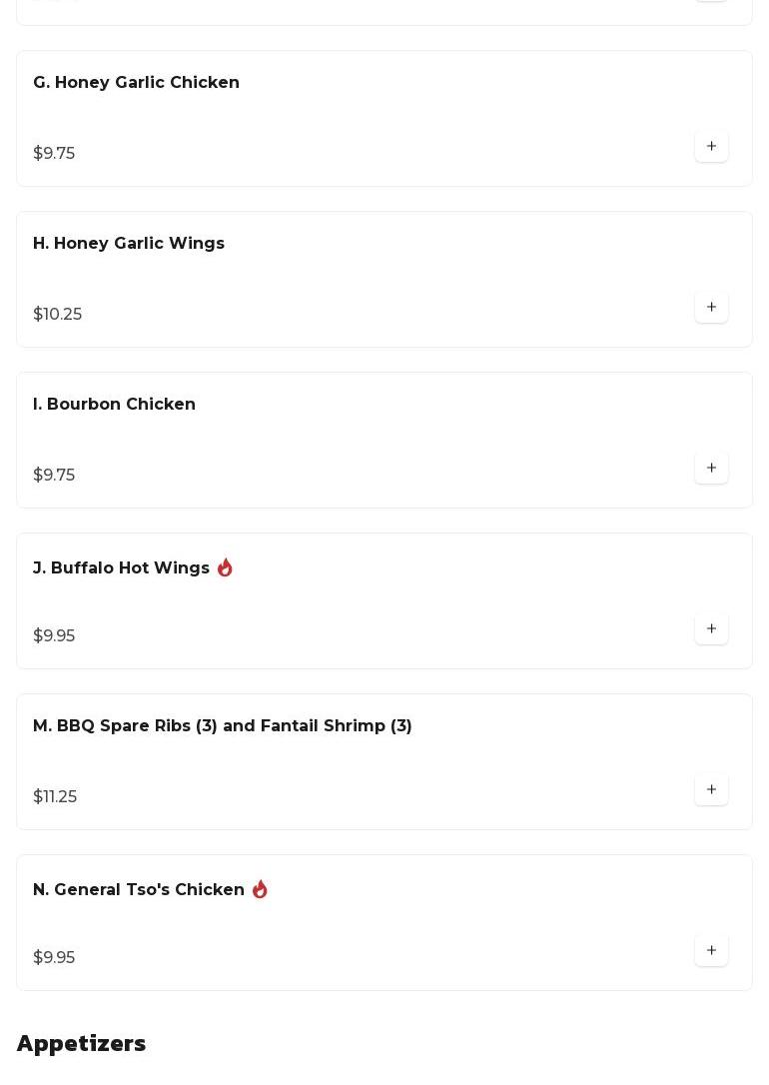Click the Appetizers section heading
The width and height of the screenshot is (769, 1085).
coord(81,1043)
